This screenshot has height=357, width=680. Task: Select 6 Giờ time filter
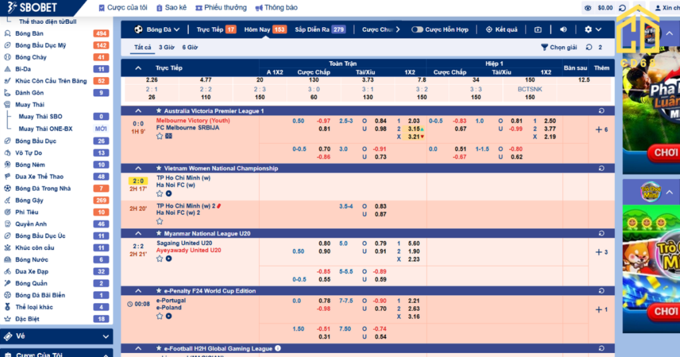[190, 47]
